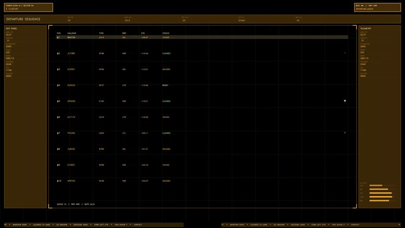Open the DEPARTURE_QUEUE box at top right
This screenshot has width=405, height=228.
[378, 7]
